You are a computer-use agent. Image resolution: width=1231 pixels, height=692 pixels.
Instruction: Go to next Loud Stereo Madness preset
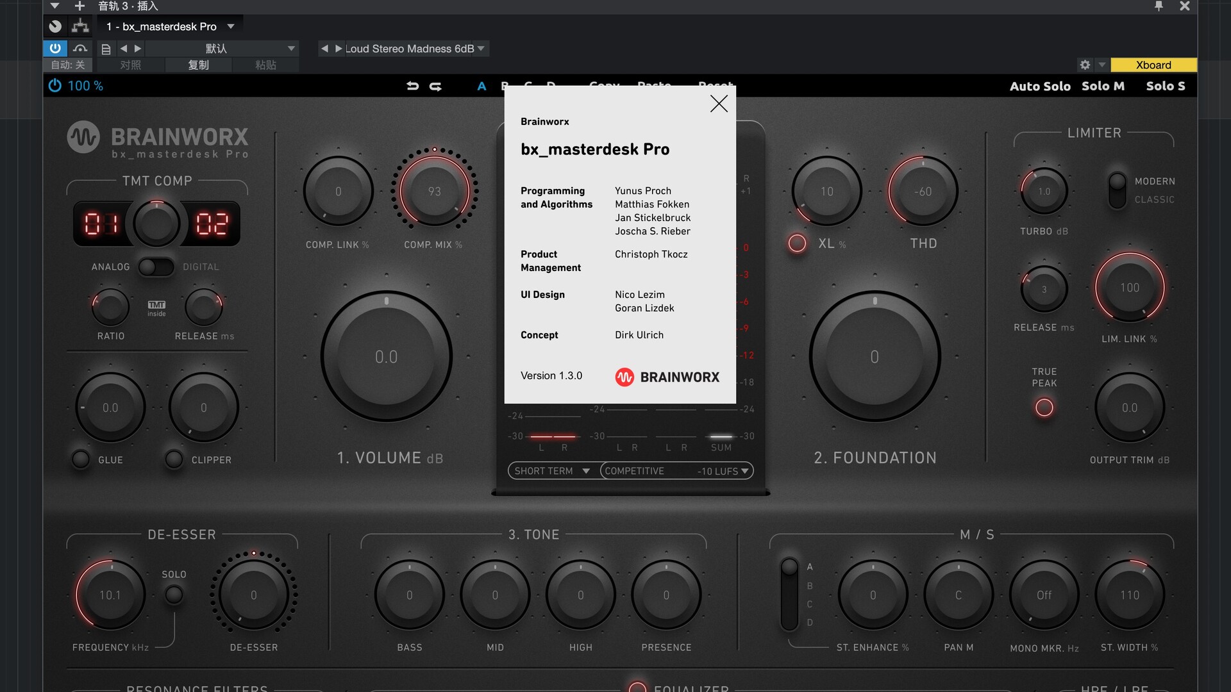[x=339, y=48]
